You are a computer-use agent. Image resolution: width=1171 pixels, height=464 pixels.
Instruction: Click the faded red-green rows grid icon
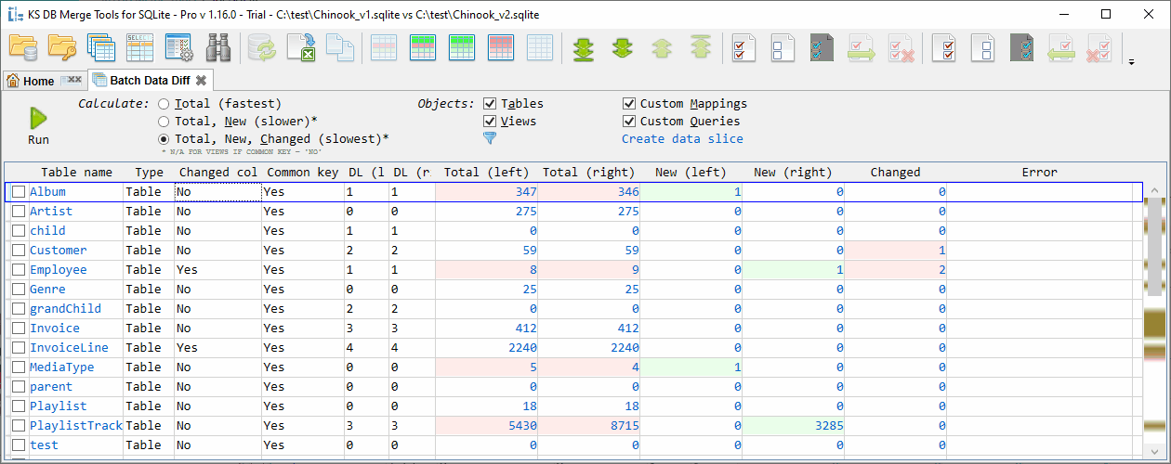(x=385, y=47)
